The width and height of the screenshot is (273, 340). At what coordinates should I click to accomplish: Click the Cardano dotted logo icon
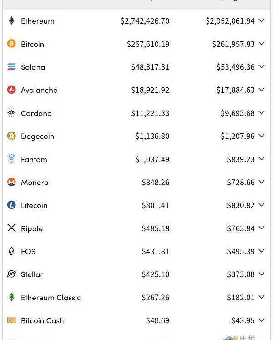pos(11,113)
